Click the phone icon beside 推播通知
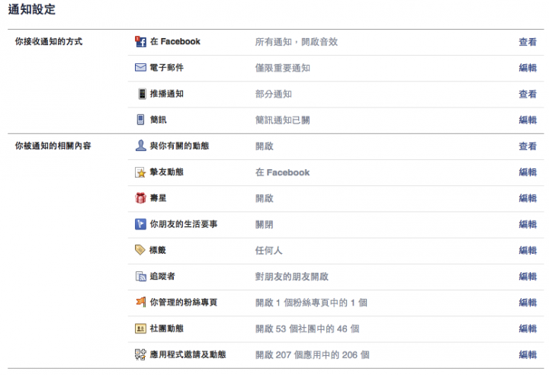This screenshot has height=375, width=549. pos(142,94)
